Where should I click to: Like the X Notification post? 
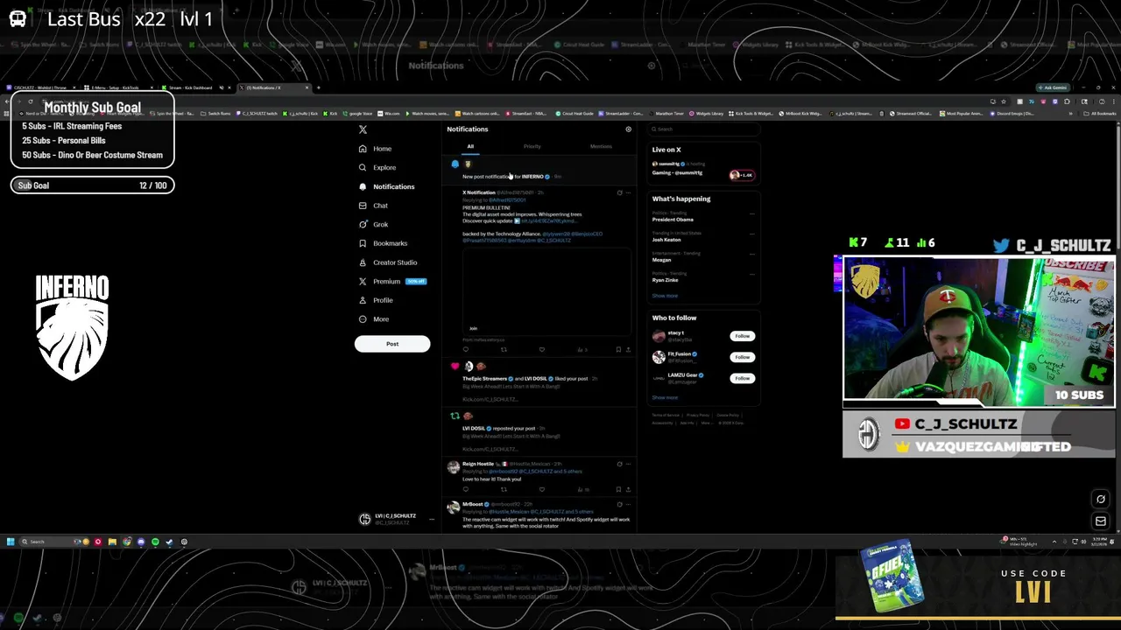point(541,350)
